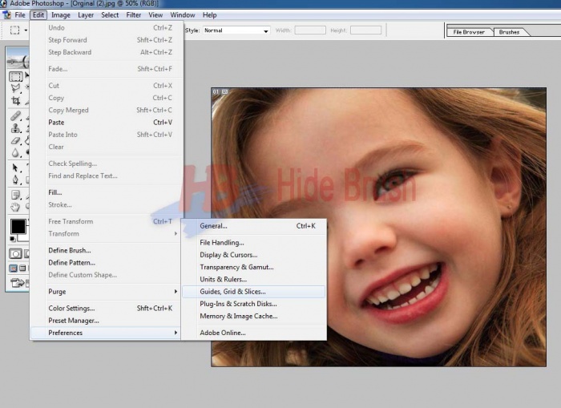Open tool preset picker arrow in options bar
Image resolution: width=561 pixels, height=408 pixels.
26,30
